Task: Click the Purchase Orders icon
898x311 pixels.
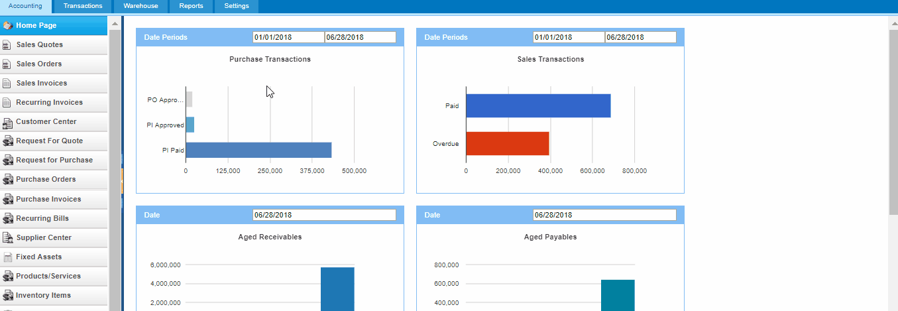Action: (x=8, y=180)
